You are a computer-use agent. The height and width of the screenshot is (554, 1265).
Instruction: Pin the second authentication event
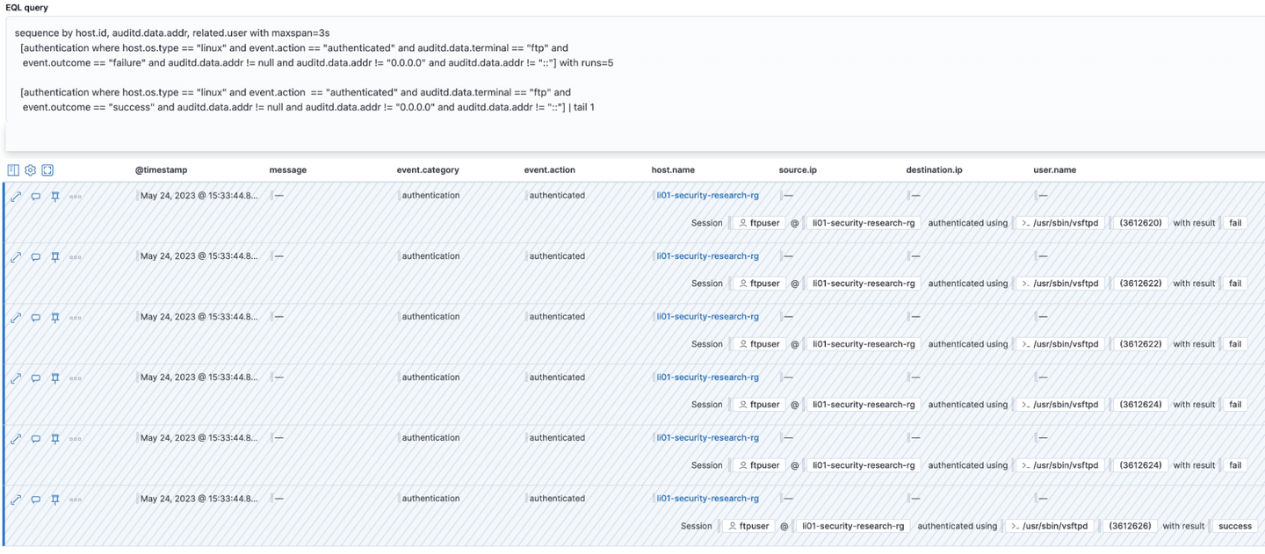[55, 257]
